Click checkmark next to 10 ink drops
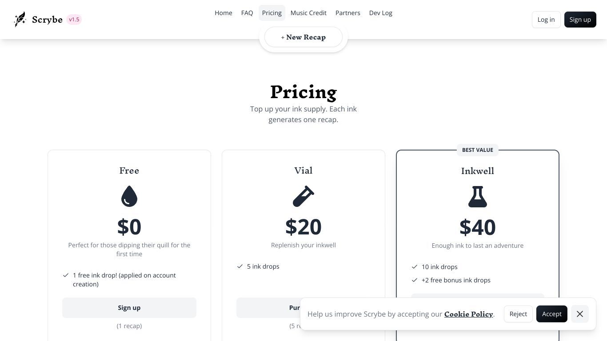 [415, 267]
